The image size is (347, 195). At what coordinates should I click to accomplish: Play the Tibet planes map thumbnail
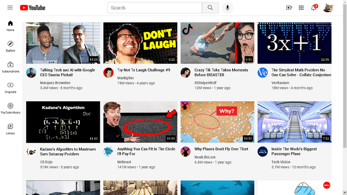pyautogui.click(x=217, y=122)
